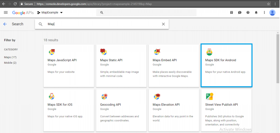Open the Geocoding API card

[x=121, y=110]
